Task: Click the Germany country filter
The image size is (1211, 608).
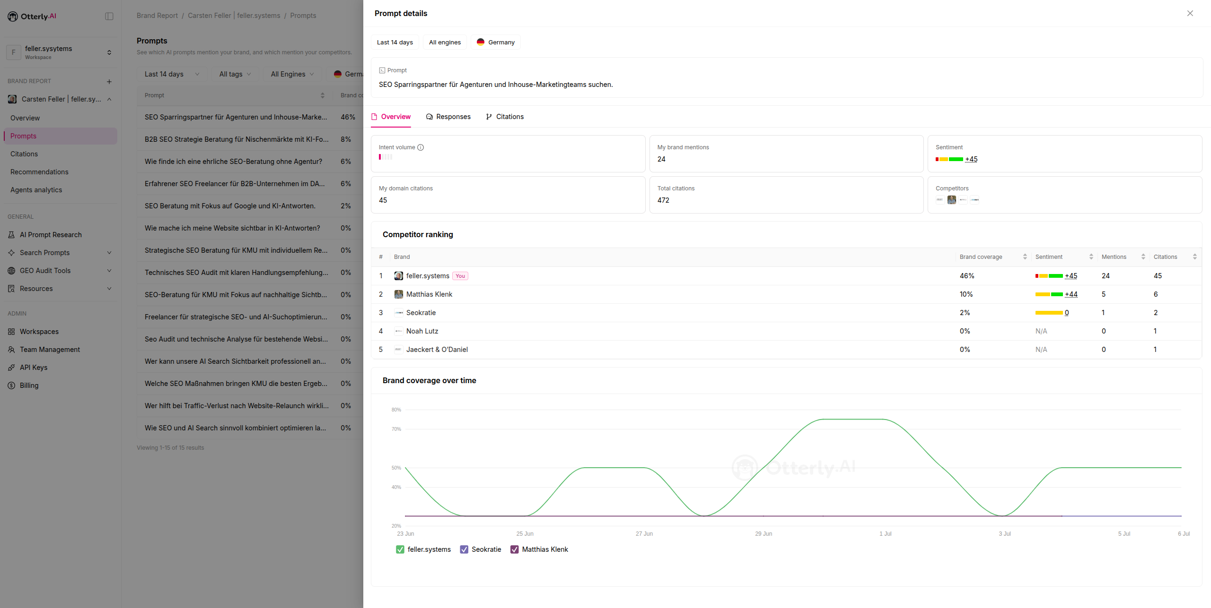Action: tap(495, 42)
